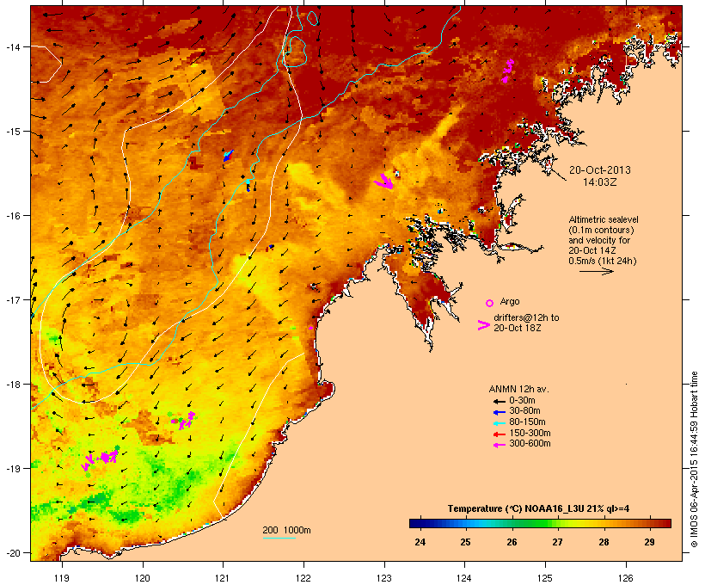Click longitude axis label '124'
The image size is (705, 585).
[464, 578]
